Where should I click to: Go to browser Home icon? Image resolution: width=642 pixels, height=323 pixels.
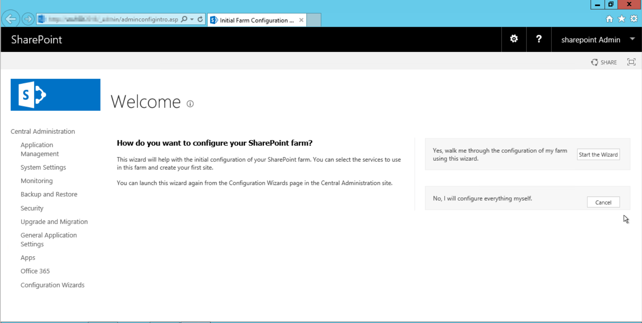[x=609, y=19]
